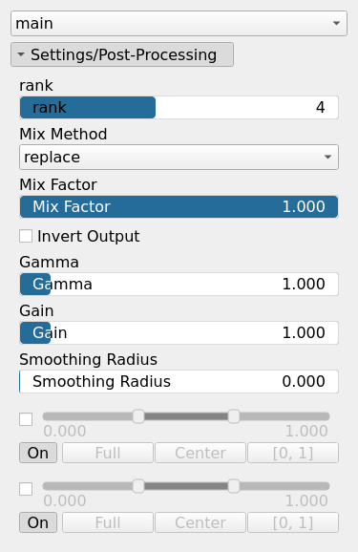Click the first range slider's left handle
The image size is (358, 552).
coord(138,416)
